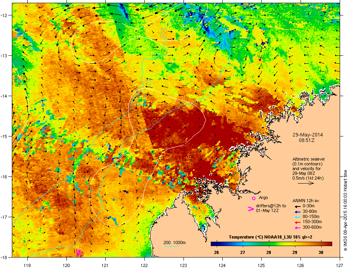Click the Temperature NOAA18_L3U title
Image resolution: width=348 pixels, height=269 pixels.
point(270,237)
